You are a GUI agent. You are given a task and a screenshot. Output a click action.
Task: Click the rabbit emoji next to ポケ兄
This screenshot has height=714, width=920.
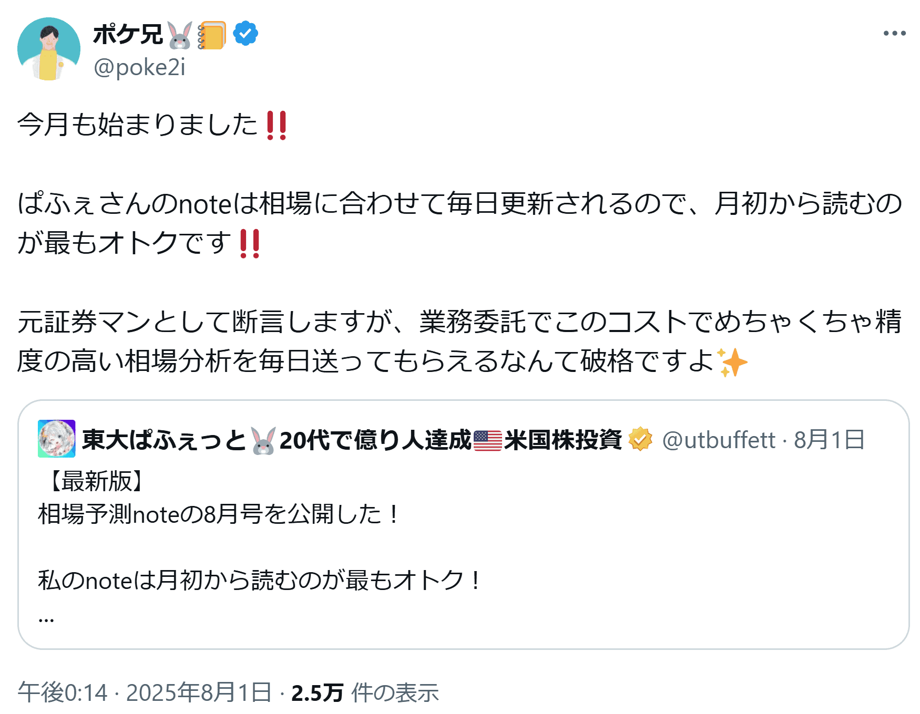click(x=180, y=35)
